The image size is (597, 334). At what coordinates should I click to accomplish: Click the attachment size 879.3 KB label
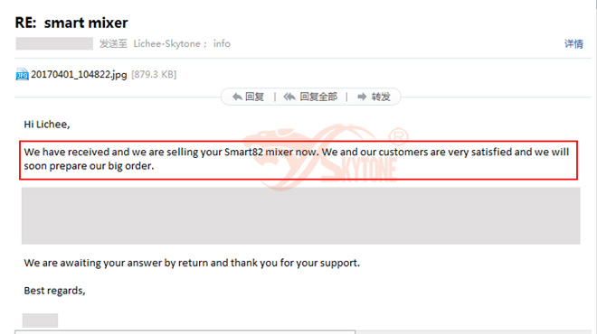(x=154, y=75)
